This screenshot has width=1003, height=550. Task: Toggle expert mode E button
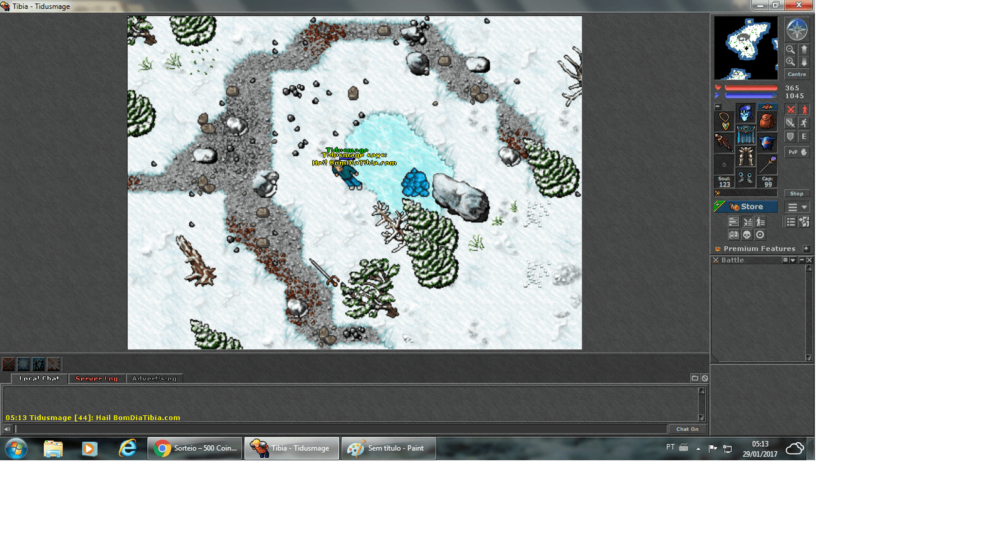[804, 136]
